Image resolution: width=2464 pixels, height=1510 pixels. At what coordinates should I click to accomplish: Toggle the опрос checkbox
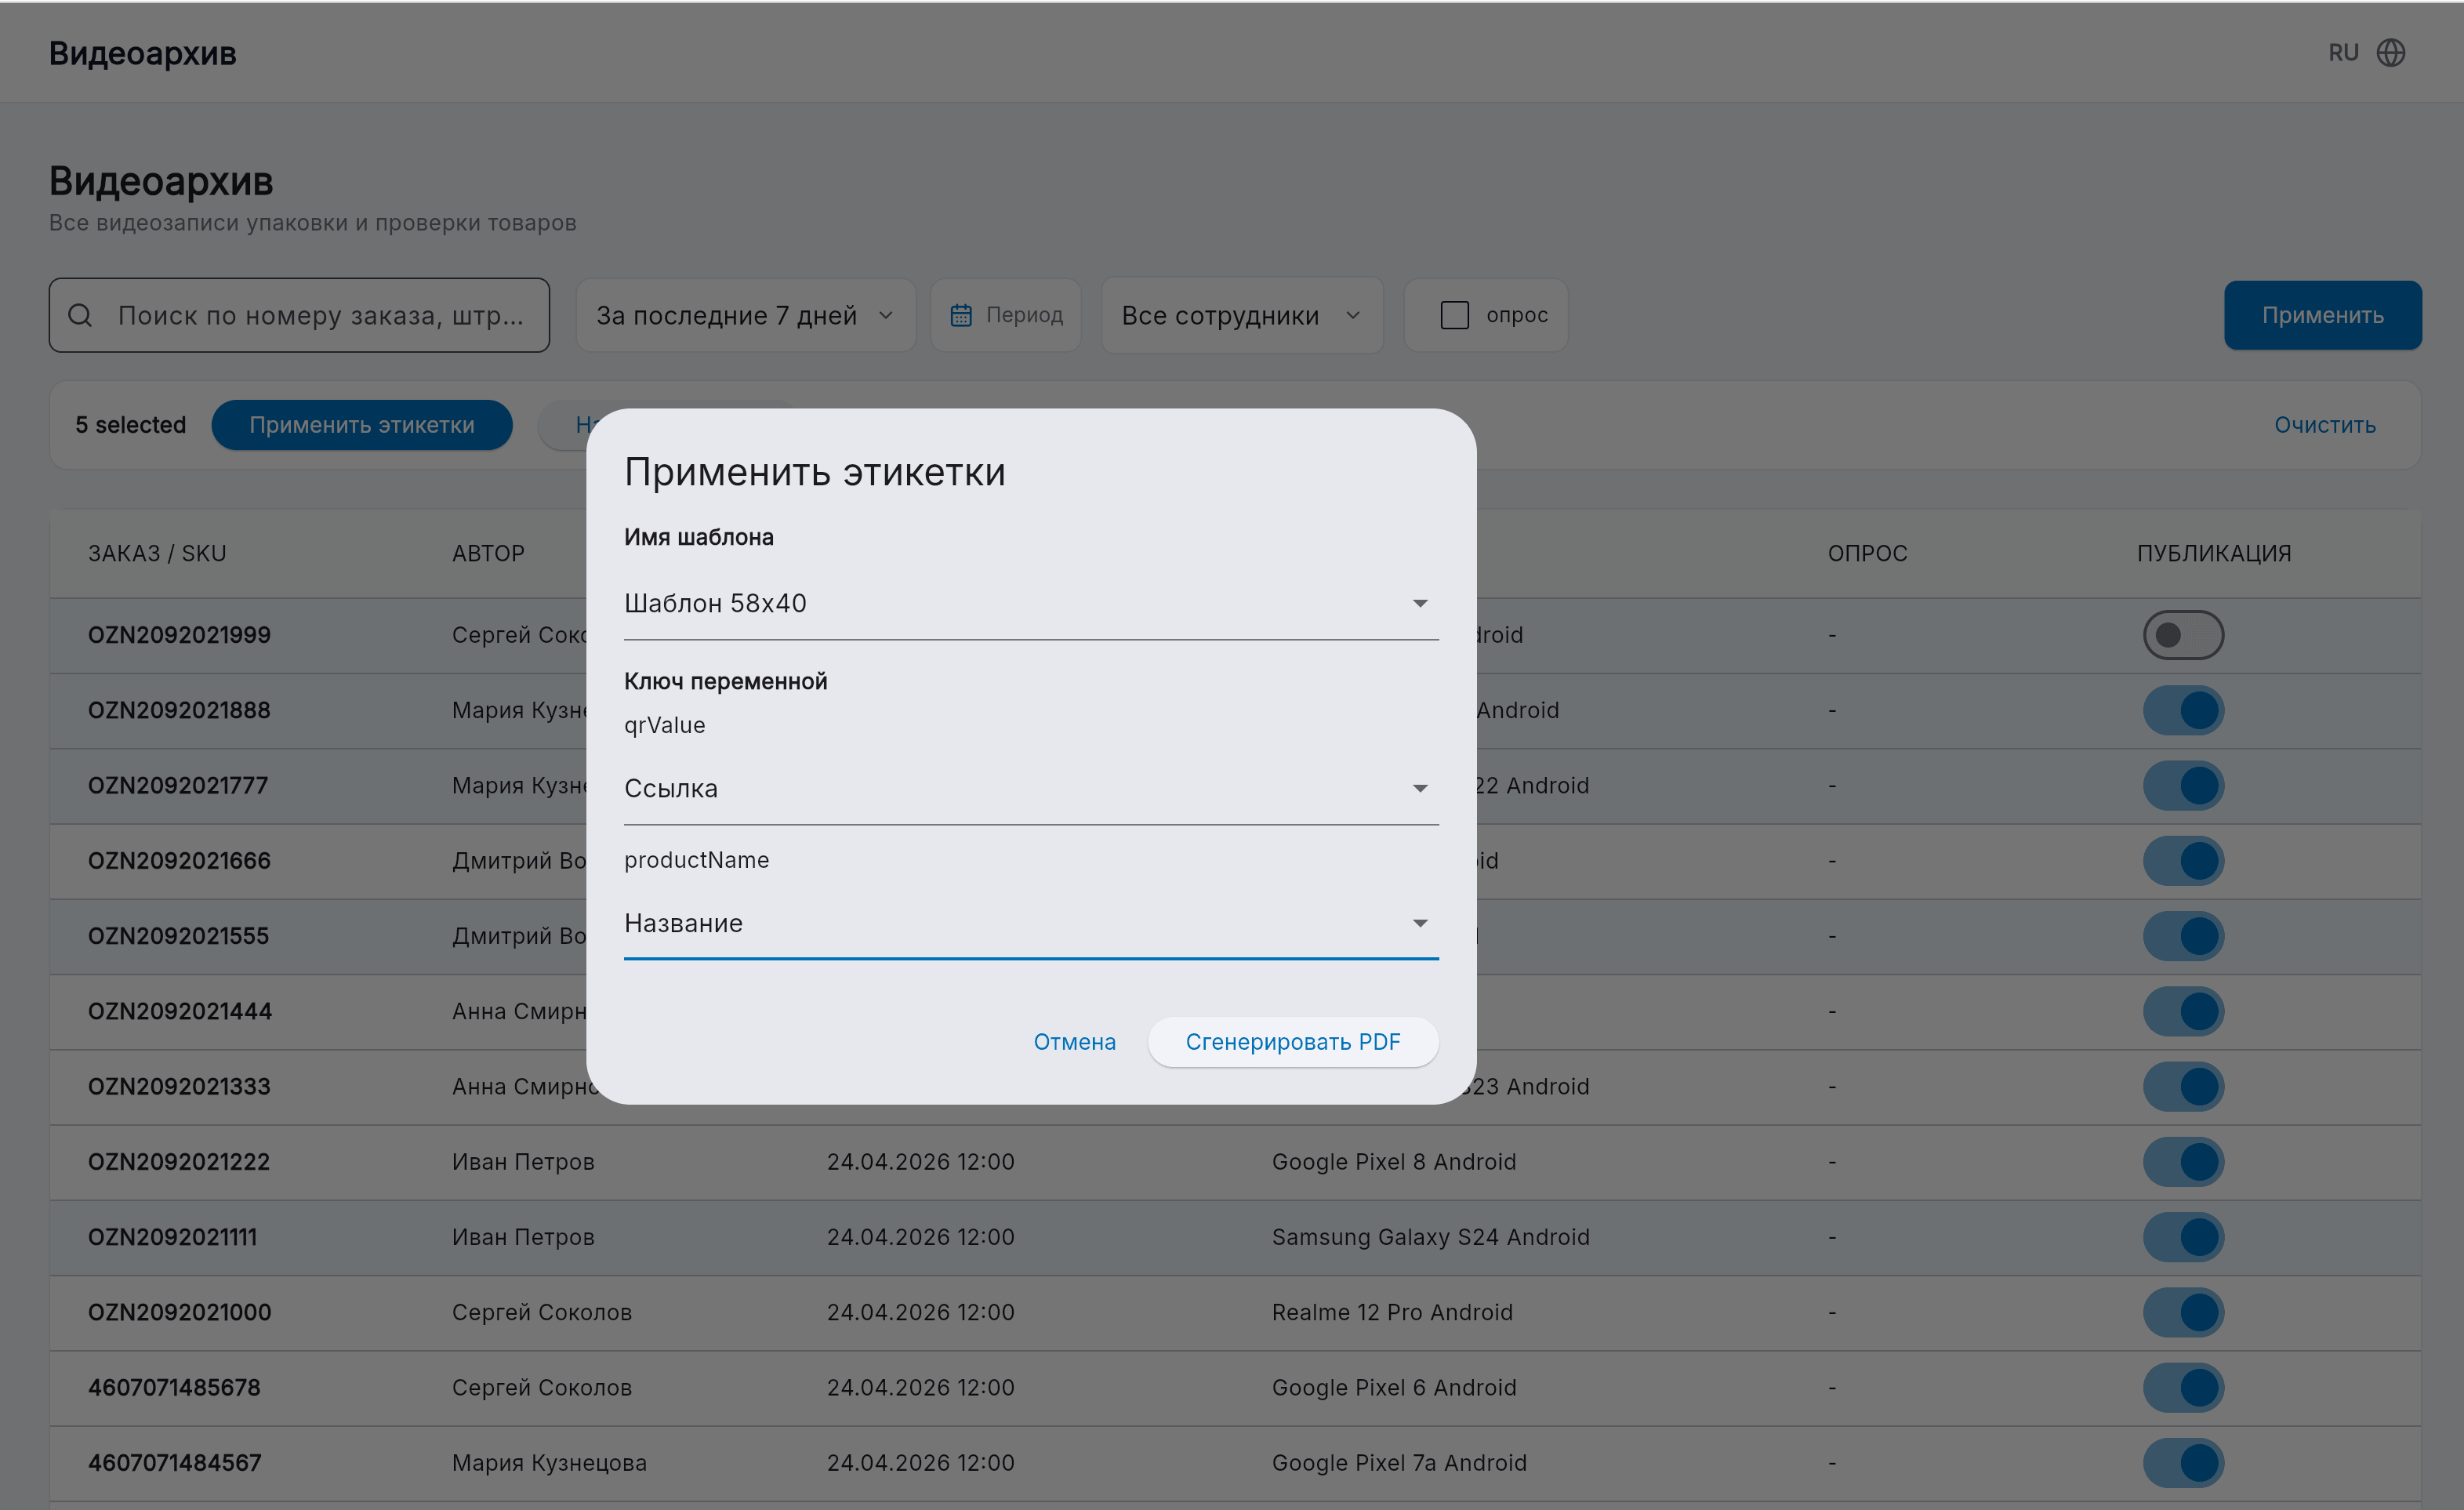point(1454,315)
